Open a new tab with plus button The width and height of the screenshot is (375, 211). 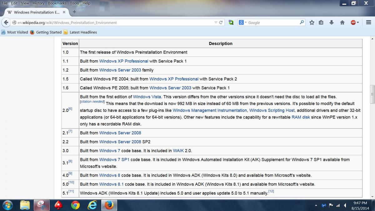click(x=74, y=12)
